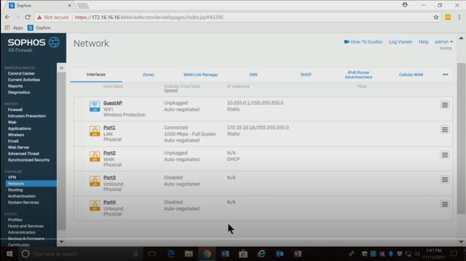466x261 pixels.
Task: Click the Windows taskbar search box
Action: click(80, 254)
